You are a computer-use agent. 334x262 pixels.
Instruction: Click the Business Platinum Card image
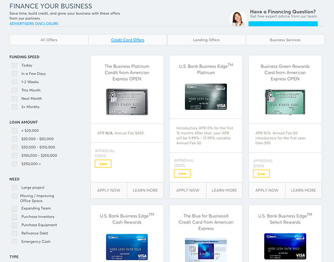tap(127, 102)
